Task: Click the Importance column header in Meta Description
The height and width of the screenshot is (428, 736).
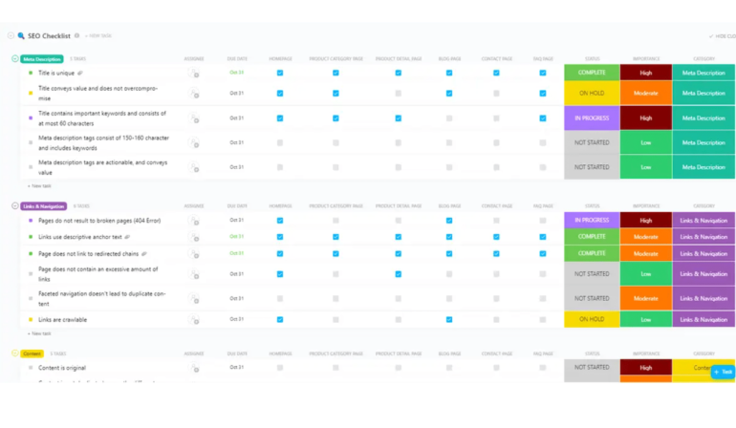Action: coord(645,59)
